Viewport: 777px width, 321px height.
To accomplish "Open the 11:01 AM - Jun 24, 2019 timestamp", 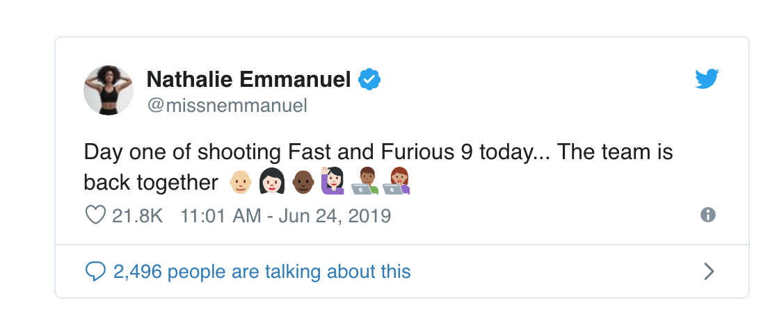I will [285, 215].
